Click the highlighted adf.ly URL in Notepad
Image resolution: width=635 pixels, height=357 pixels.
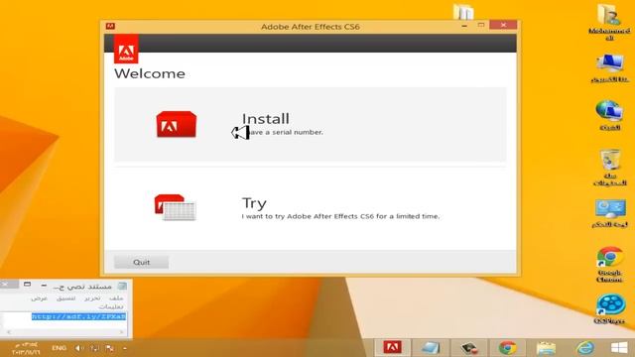pos(78,316)
